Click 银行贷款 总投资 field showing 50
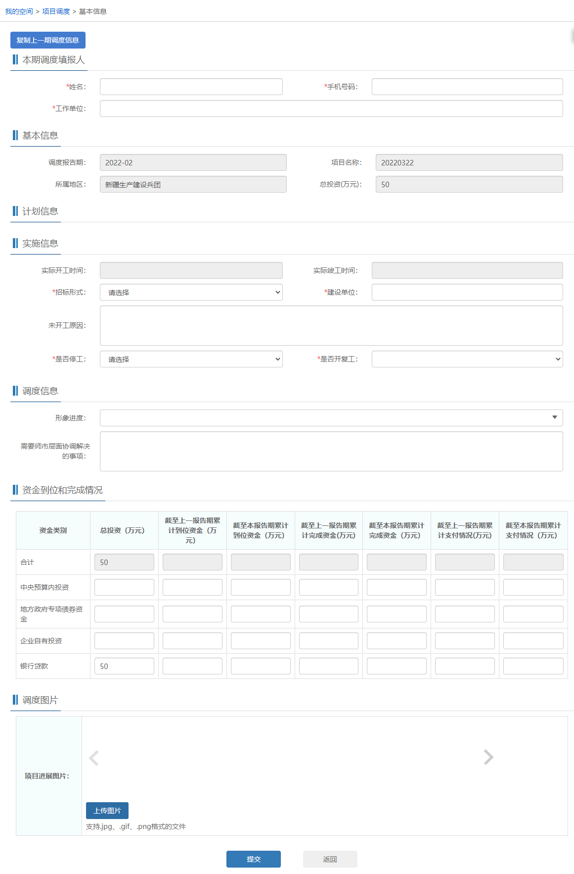This screenshot has width=574, height=874. tap(124, 666)
